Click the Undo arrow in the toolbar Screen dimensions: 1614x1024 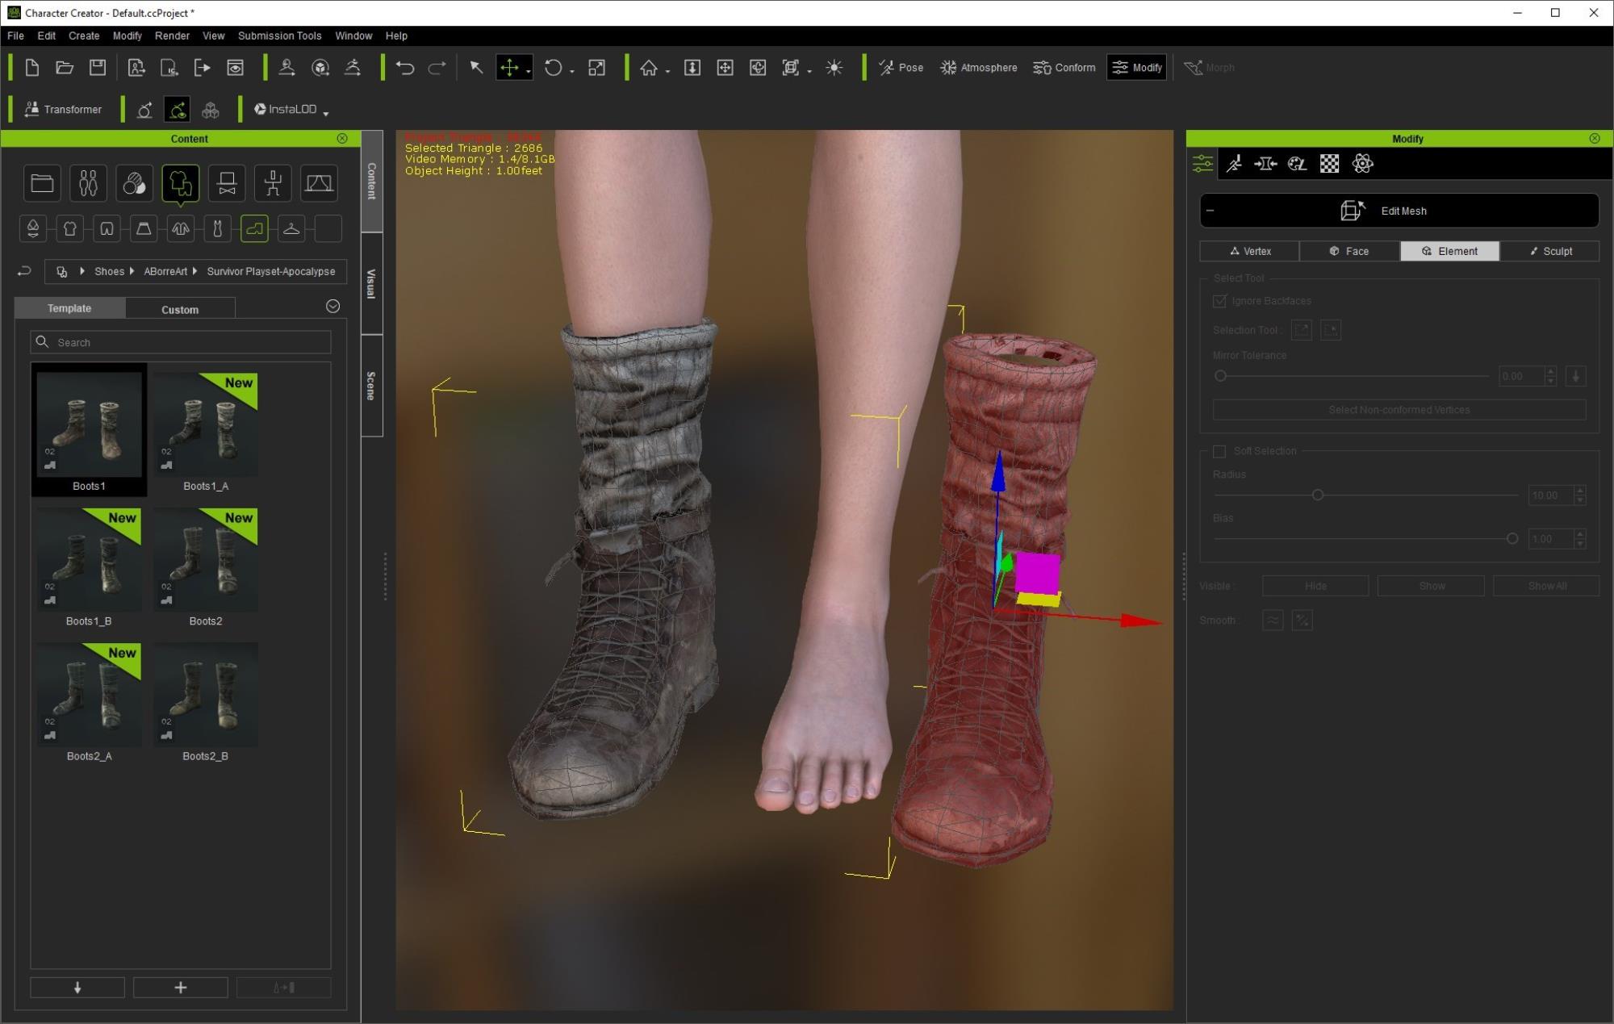[405, 68]
